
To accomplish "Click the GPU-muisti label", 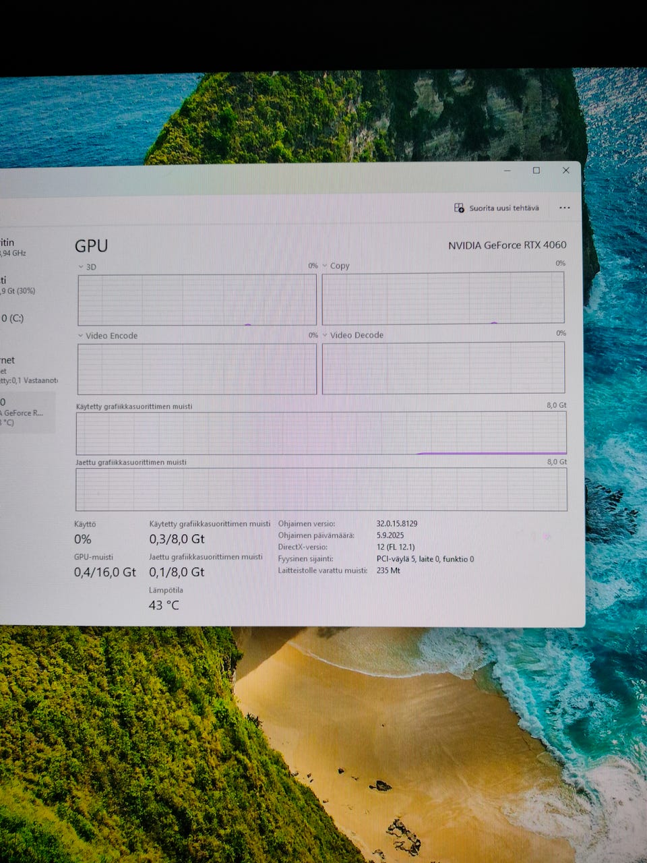I will (x=94, y=557).
